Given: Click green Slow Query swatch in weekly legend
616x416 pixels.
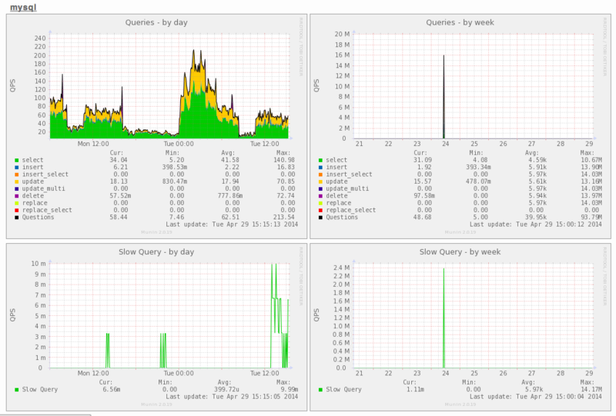Looking at the screenshot, I should tap(320, 390).
